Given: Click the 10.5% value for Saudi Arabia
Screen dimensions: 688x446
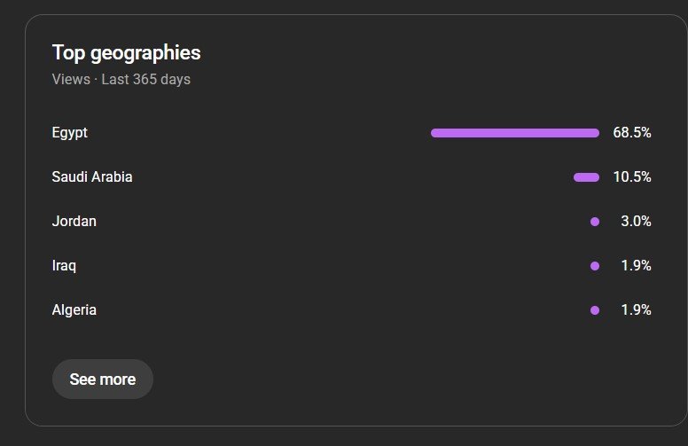Looking at the screenshot, I should (x=632, y=177).
